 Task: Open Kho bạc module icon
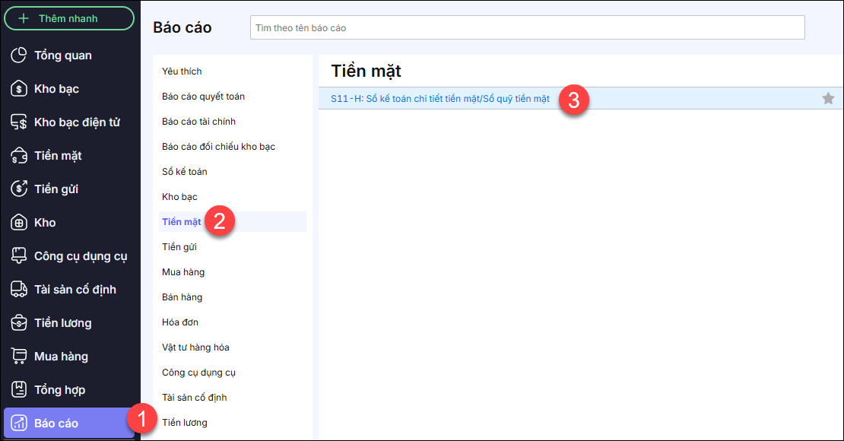[20, 89]
